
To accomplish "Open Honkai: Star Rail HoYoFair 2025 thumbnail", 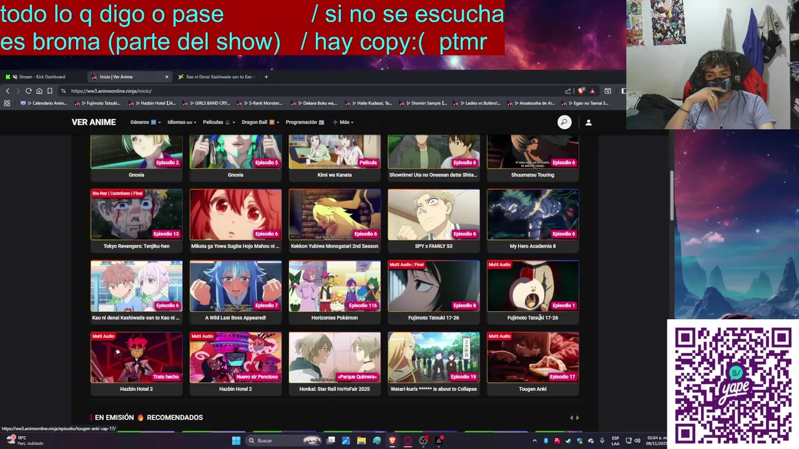I will [335, 357].
